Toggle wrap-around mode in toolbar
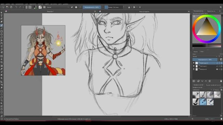 pyautogui.click(x=140, y=7)
